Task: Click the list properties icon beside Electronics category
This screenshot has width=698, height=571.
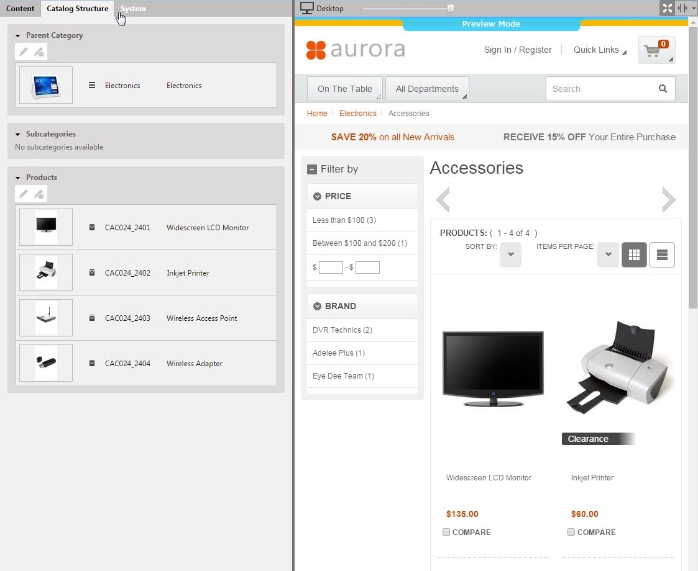Action: coord(91,85)
